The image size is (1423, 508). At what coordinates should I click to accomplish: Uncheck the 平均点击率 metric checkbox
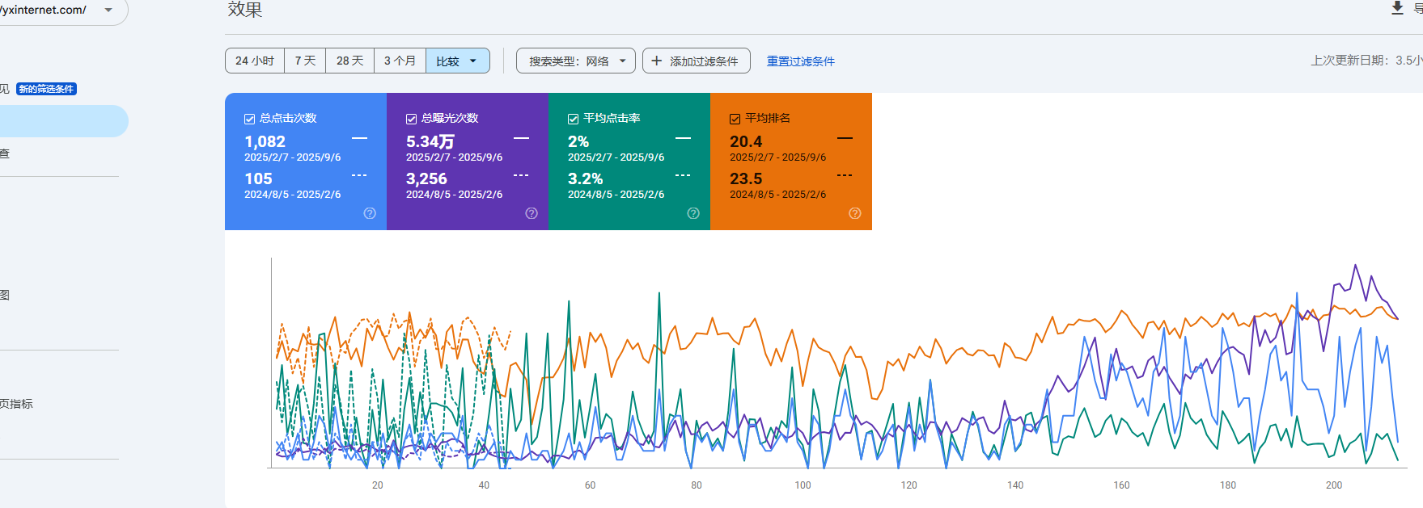(574, 119)
